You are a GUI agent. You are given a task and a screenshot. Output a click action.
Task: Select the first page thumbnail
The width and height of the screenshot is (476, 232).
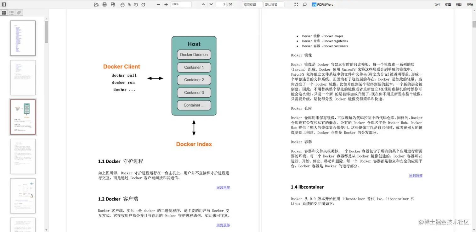coord(23,38)
